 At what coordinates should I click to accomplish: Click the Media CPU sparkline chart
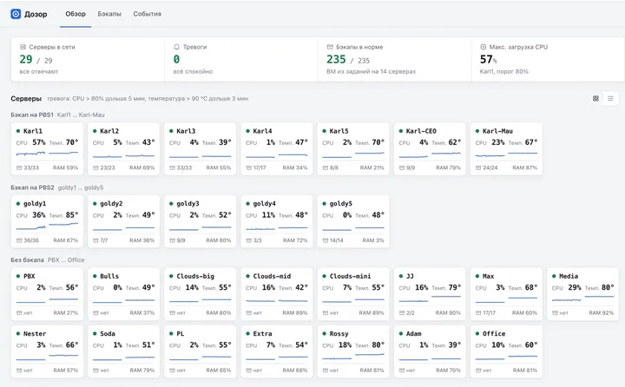[x=566, y=299]
